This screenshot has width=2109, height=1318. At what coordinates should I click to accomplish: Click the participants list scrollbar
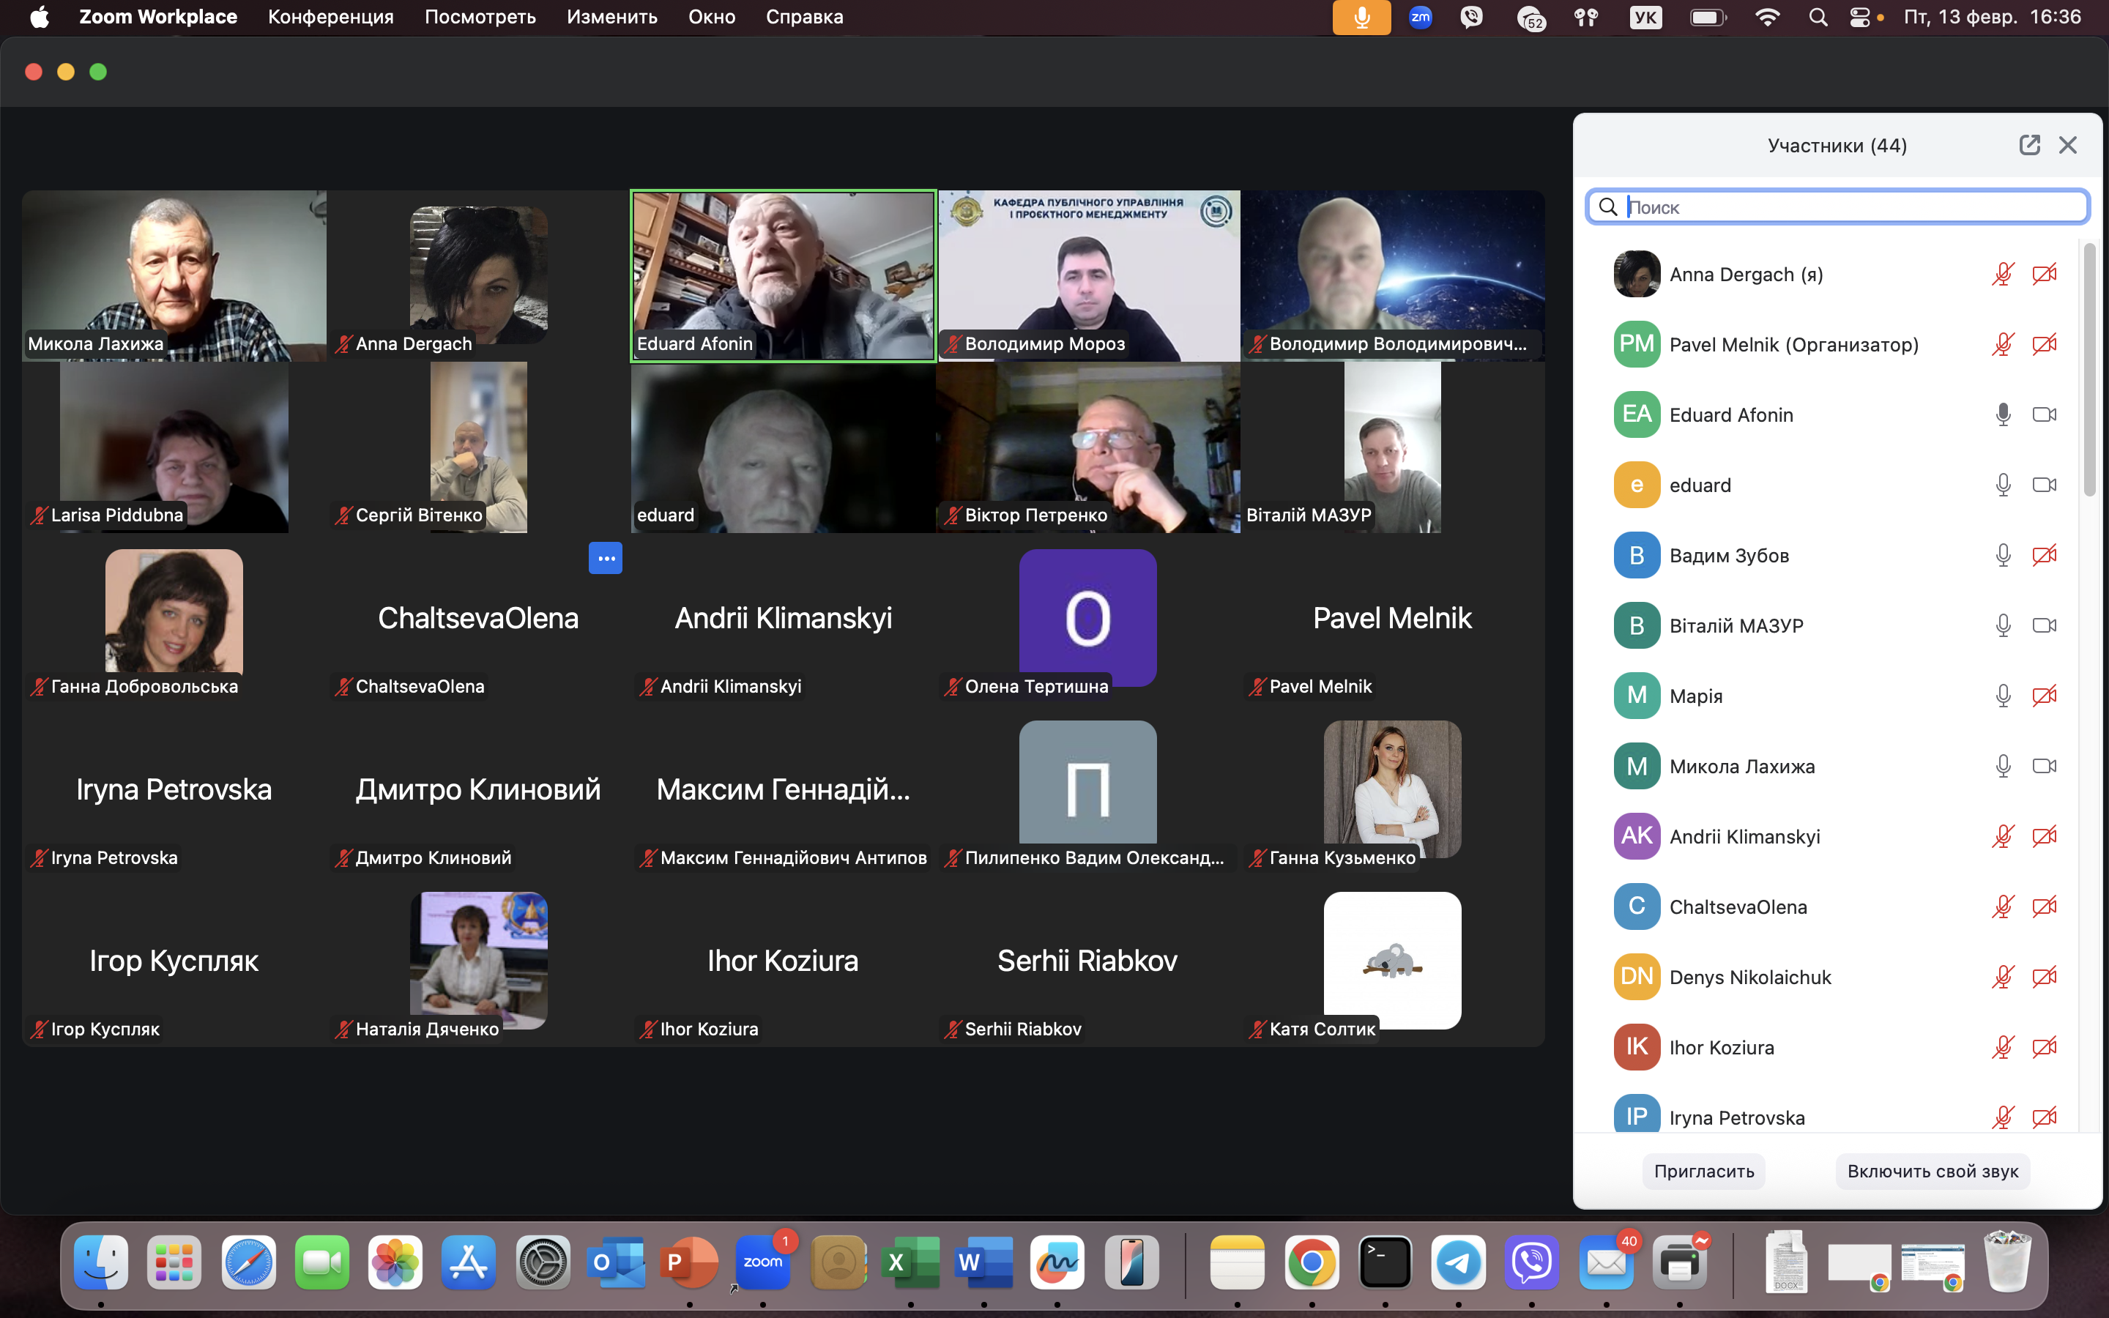tap(2089, 371)
